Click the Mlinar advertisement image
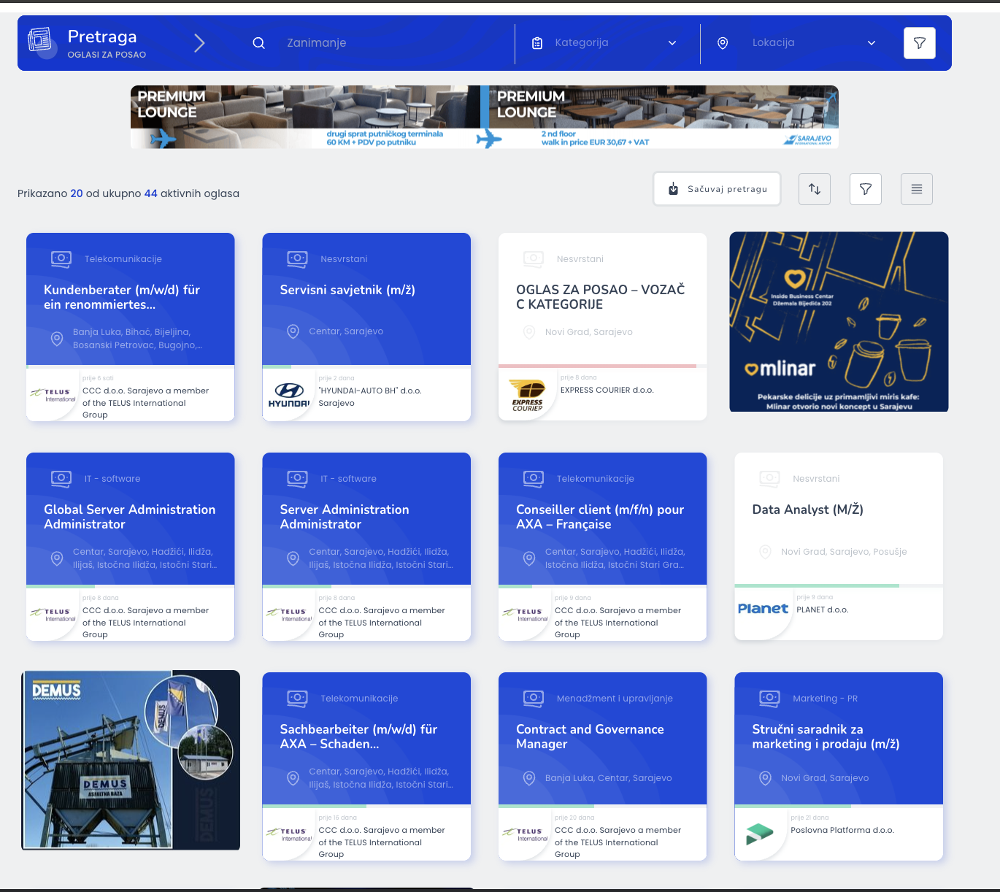Screen dimensions: 1000x892 (x=839, y=322)
